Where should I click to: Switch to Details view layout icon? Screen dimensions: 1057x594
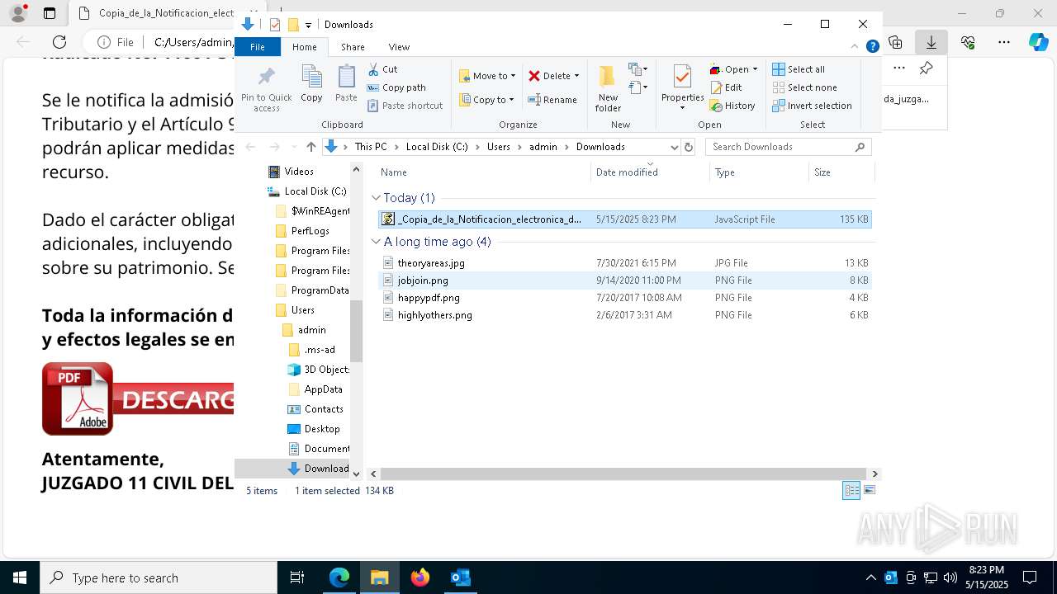851,490
